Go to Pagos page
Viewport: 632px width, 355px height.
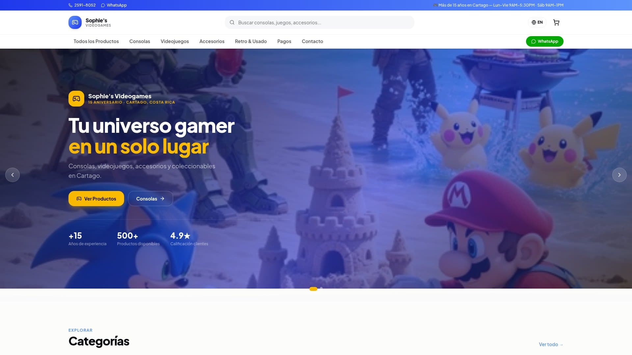tap(284, 41)
